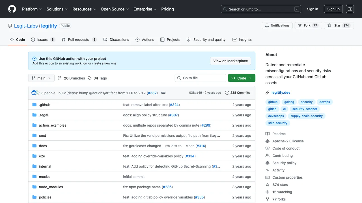Open the Discussions tab
This screenshot has width=362, height=203.
coord(116,40)
